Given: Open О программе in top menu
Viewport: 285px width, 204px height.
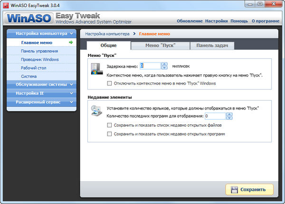Looking at the screenshot, I should click(x=265, y=21).
